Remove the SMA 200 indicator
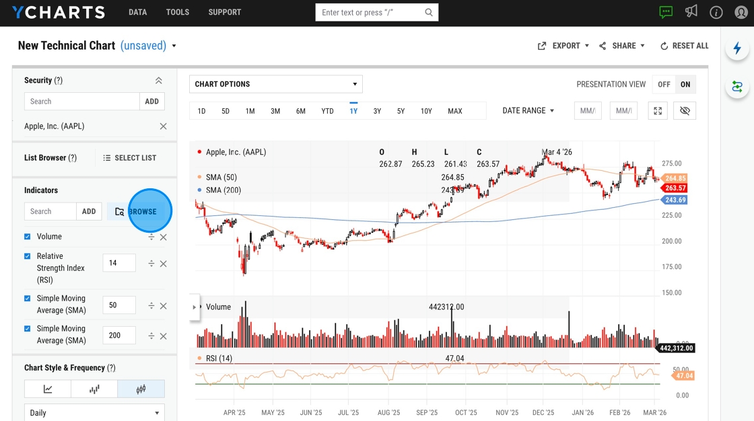Viewport: 754px width, 421px height. pyautogui.click(x=164, y=336)
